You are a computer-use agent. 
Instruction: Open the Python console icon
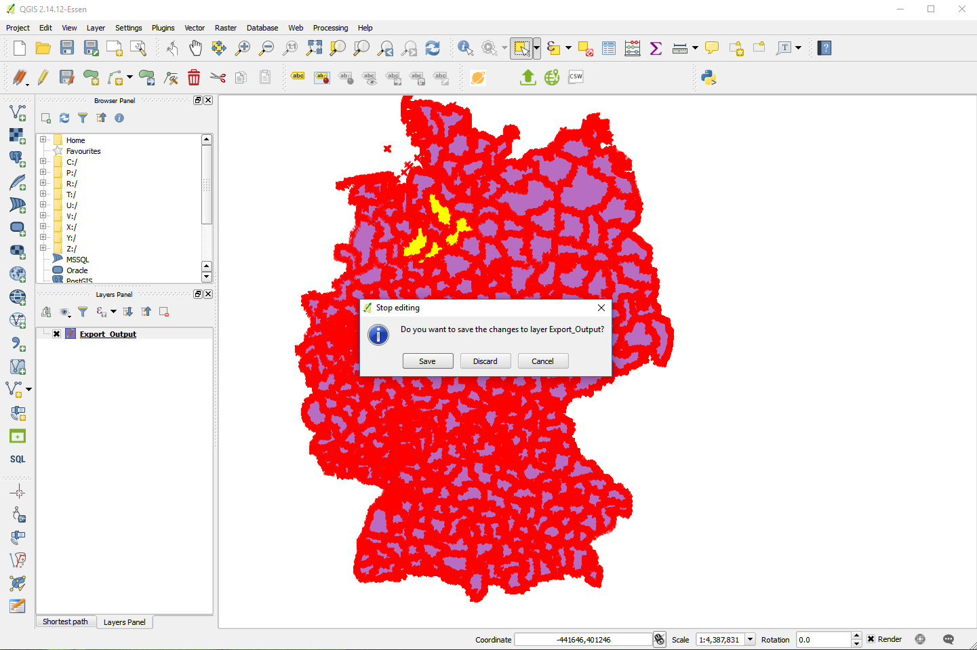point(709,77)
